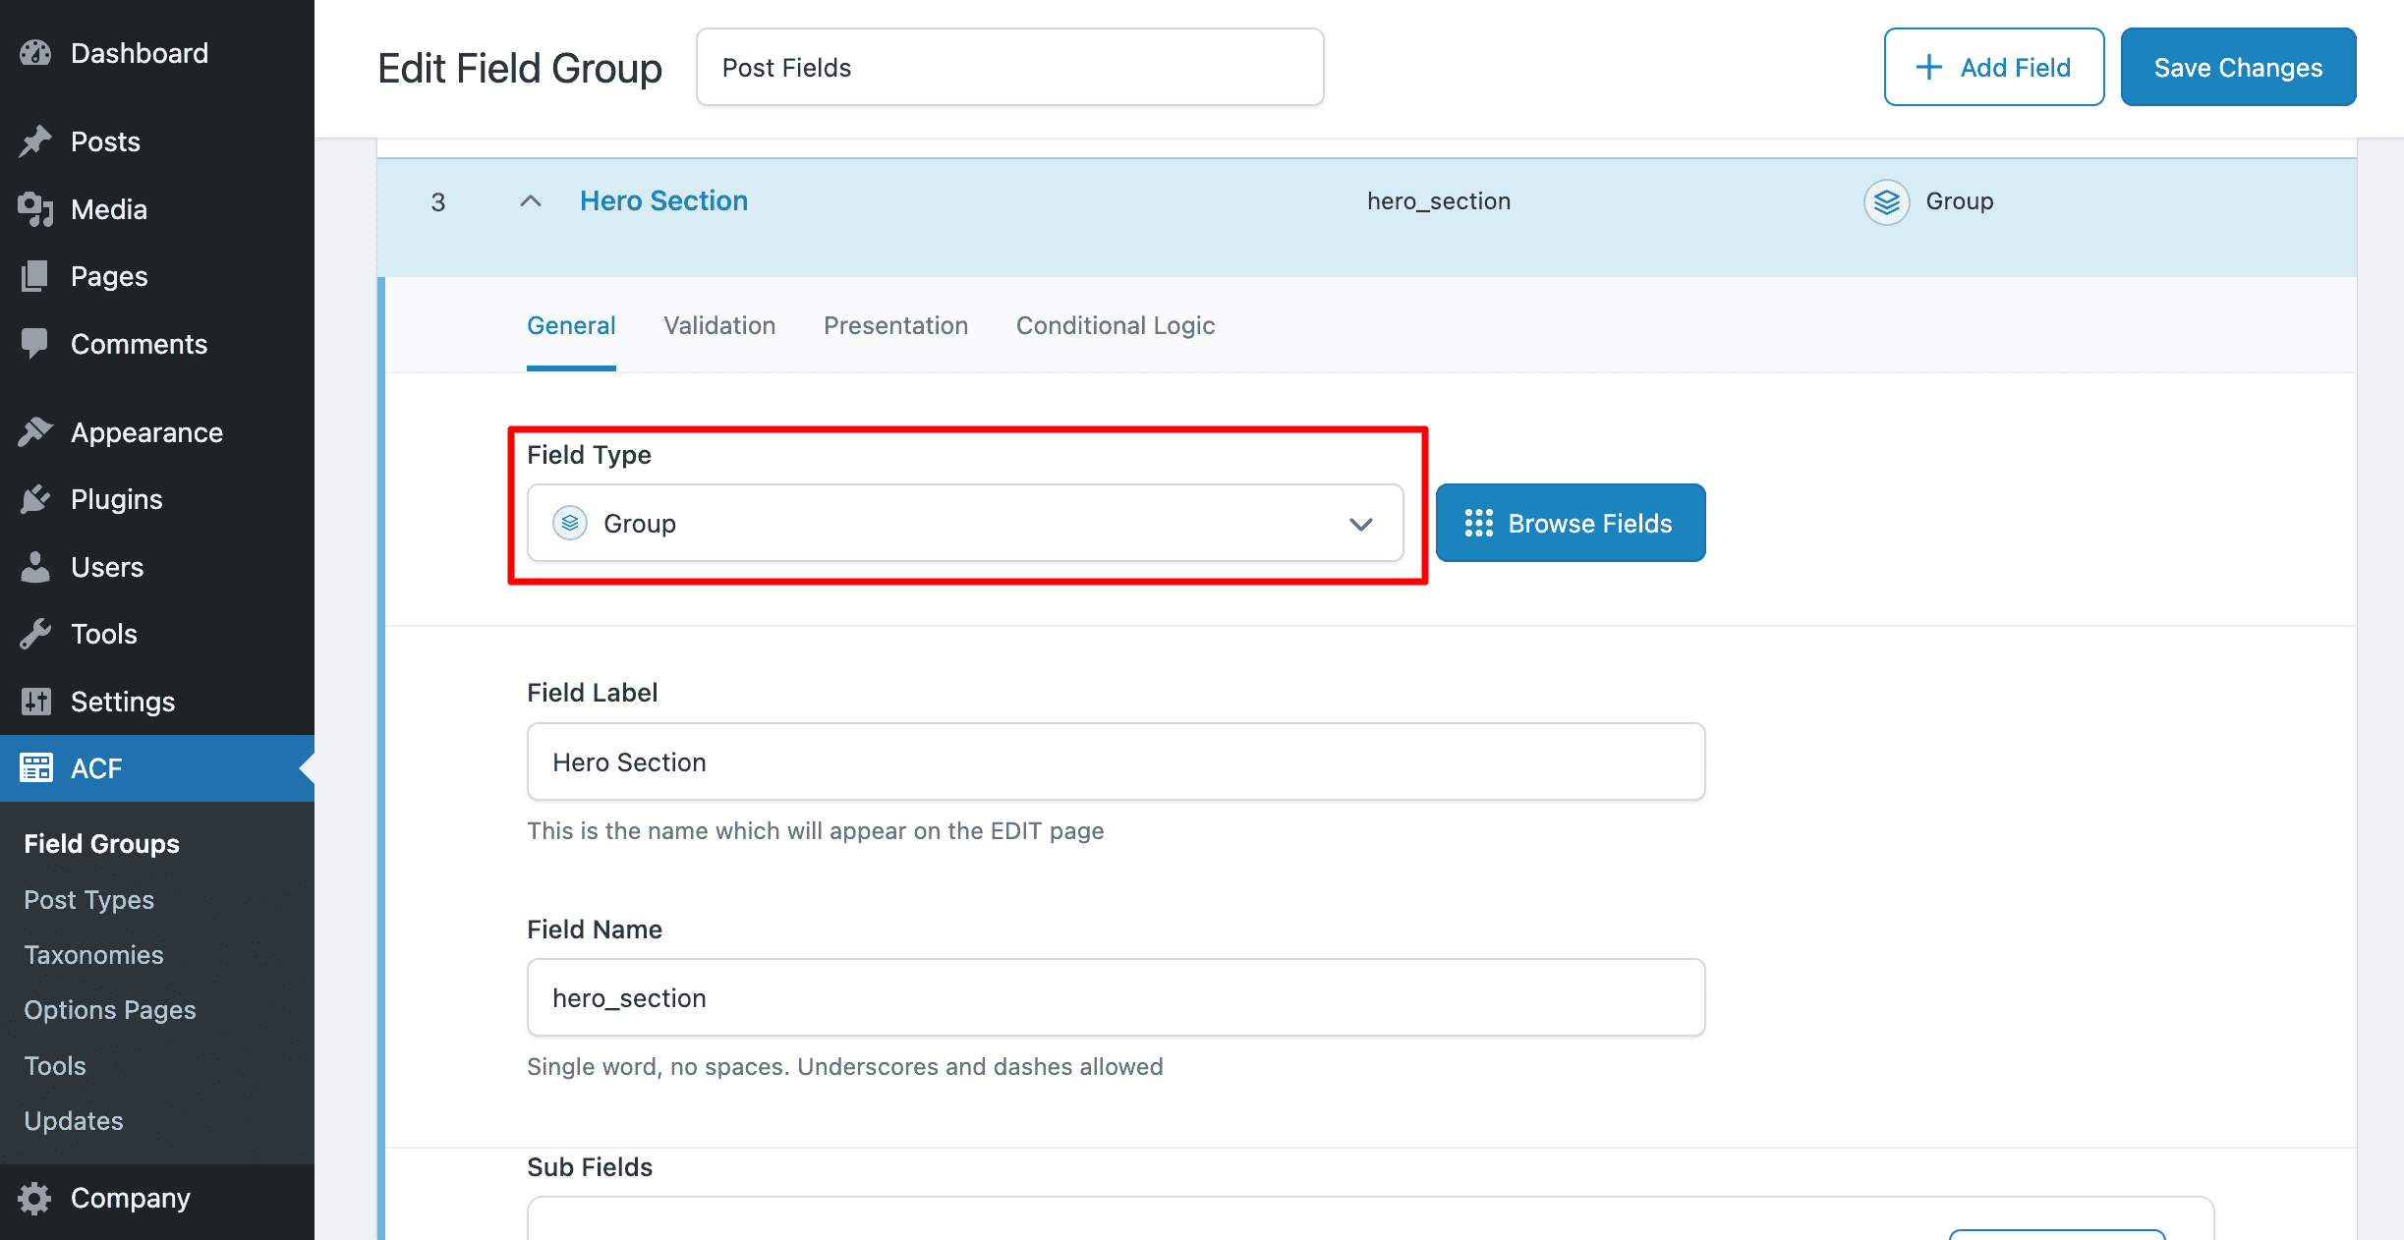Open the Dashboard menu icon
The image size is (2404, 1240).
pos(35,53)
